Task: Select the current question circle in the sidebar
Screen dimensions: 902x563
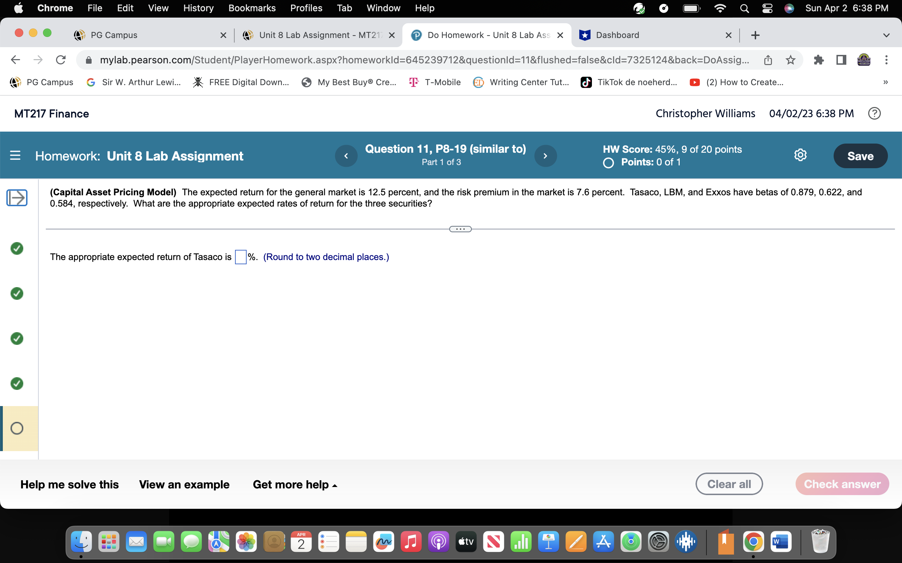Action: coord(17,428)
